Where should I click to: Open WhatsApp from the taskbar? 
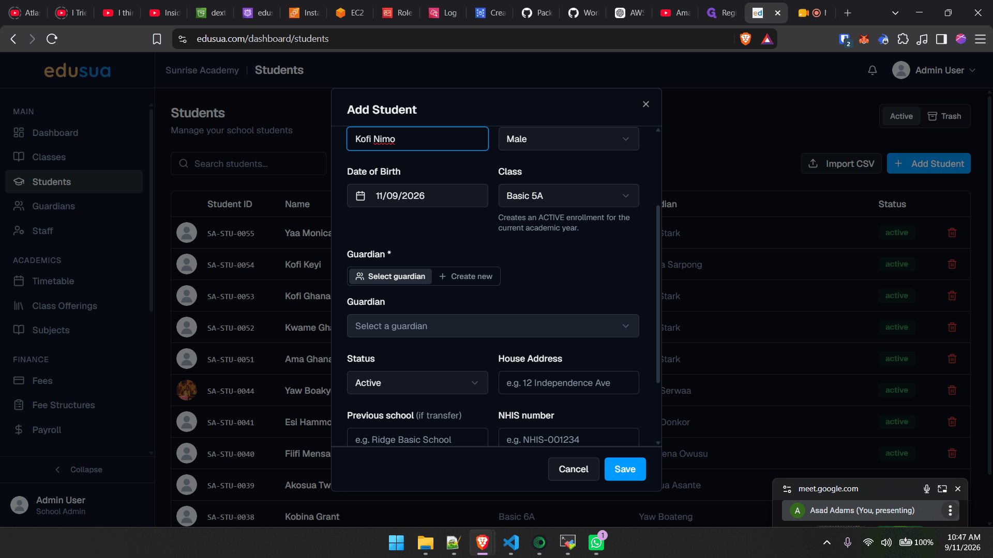pos(596,542)
